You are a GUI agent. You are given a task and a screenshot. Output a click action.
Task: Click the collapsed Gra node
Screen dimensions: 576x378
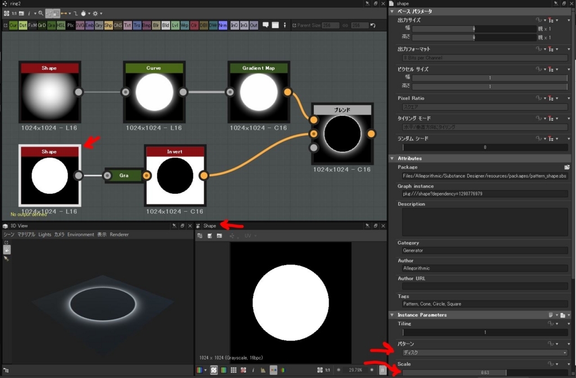124,176
